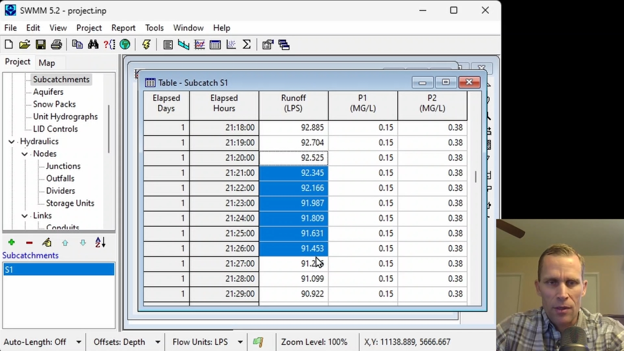The width and height of the screenshot is (624, 351).
Task: Open the Auto-Length dropdown
Action: pyautogui.click(x=79, y=342)
